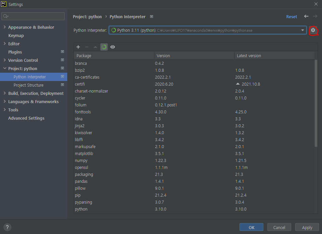The height and width of the screenshot is (234, 322).
Task: Toggle Show early releases eye icon
Action: pos(113,47)
